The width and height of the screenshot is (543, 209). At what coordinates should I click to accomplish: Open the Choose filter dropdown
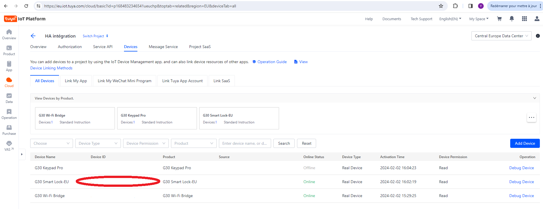point(52,143)
